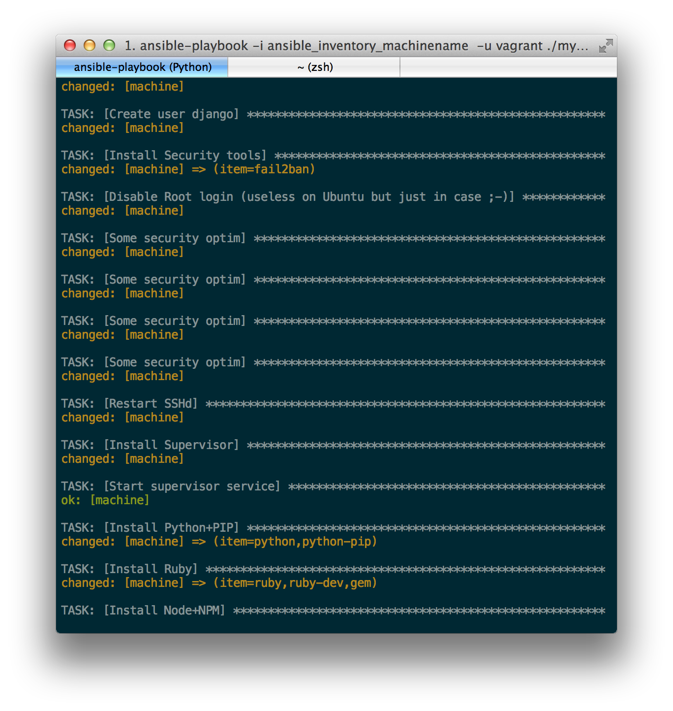Click the red close traffic light
The image size is (673, 711).
pyautogui.click(x=70, y=45)
